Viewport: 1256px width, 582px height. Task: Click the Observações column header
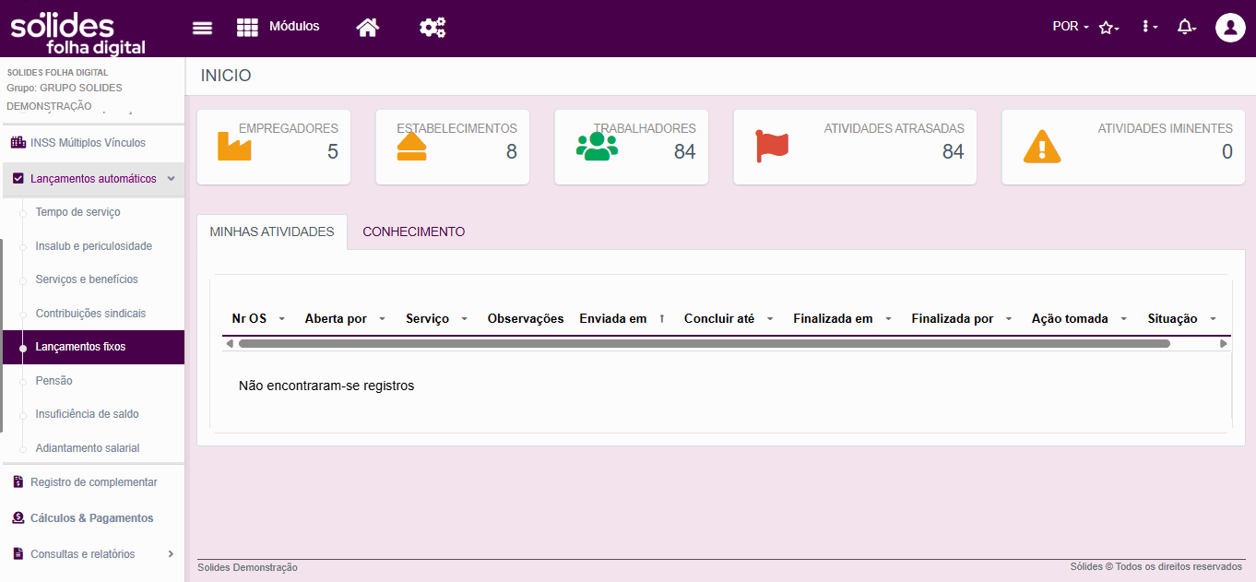point(526,318)
